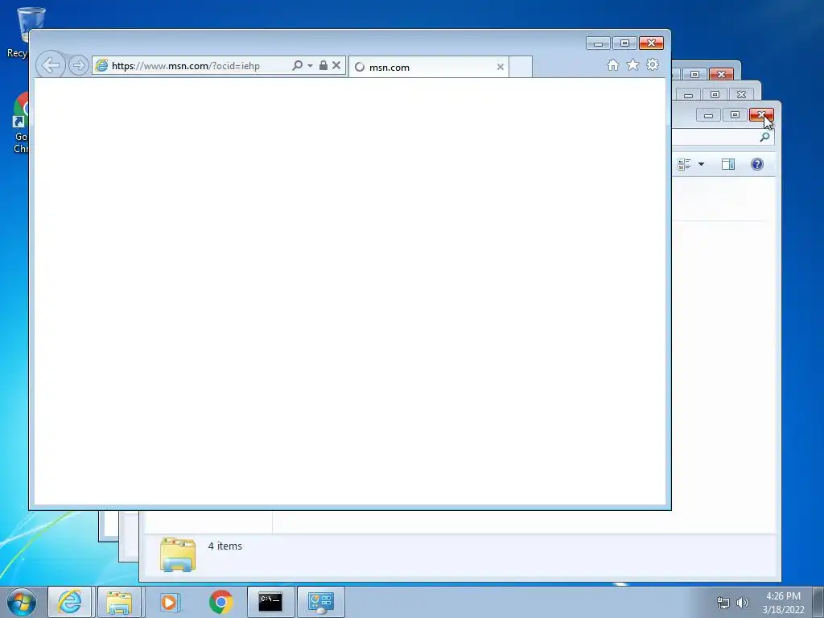Click the Explorer window search magnifier
The image size is (824, 618).
click(764, 137)
